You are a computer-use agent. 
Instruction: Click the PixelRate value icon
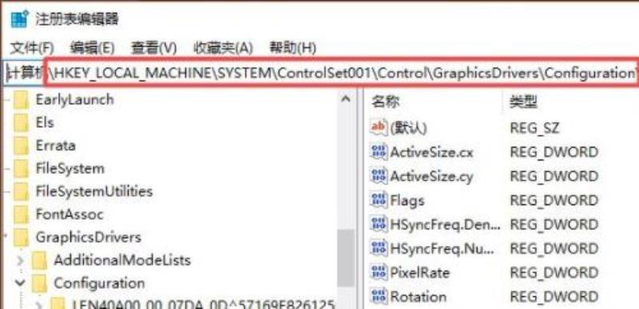click(x=379, y=272)
